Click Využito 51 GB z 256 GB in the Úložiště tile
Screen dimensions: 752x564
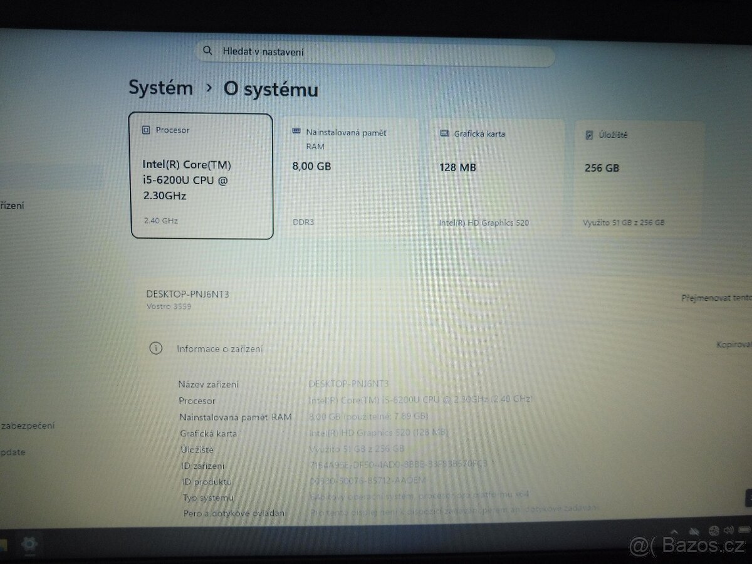coord(624,222)
